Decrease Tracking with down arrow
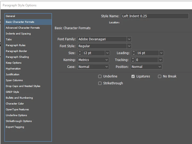Viewport: 192px width, 144px height. (133, 61)
